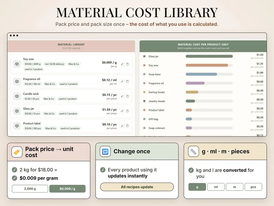The height and width of the screenshot is (206, 274).
Task: Click the '$18.00 / 12 pcs' tag
Action: point(32,114)
